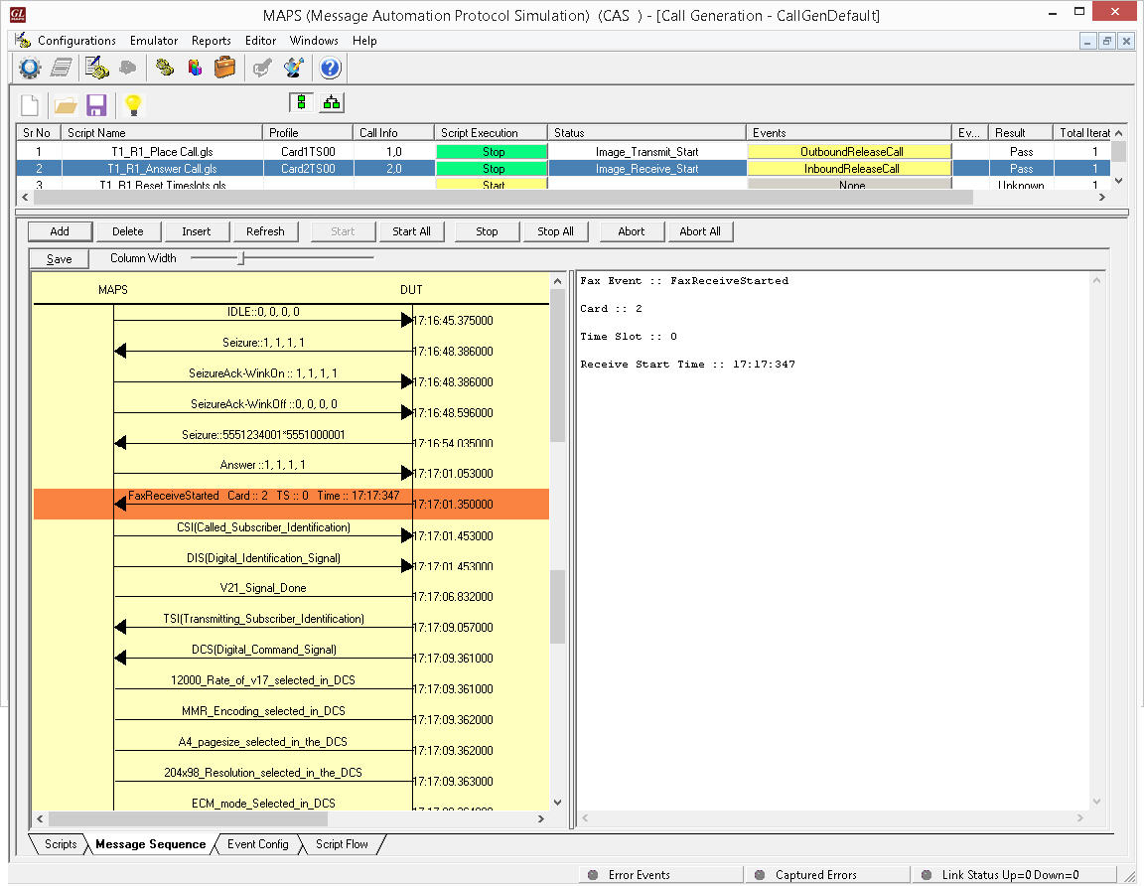Screen dimensions: 1144x886
Task: Click the open folder icon
Action: coord(66,105)
